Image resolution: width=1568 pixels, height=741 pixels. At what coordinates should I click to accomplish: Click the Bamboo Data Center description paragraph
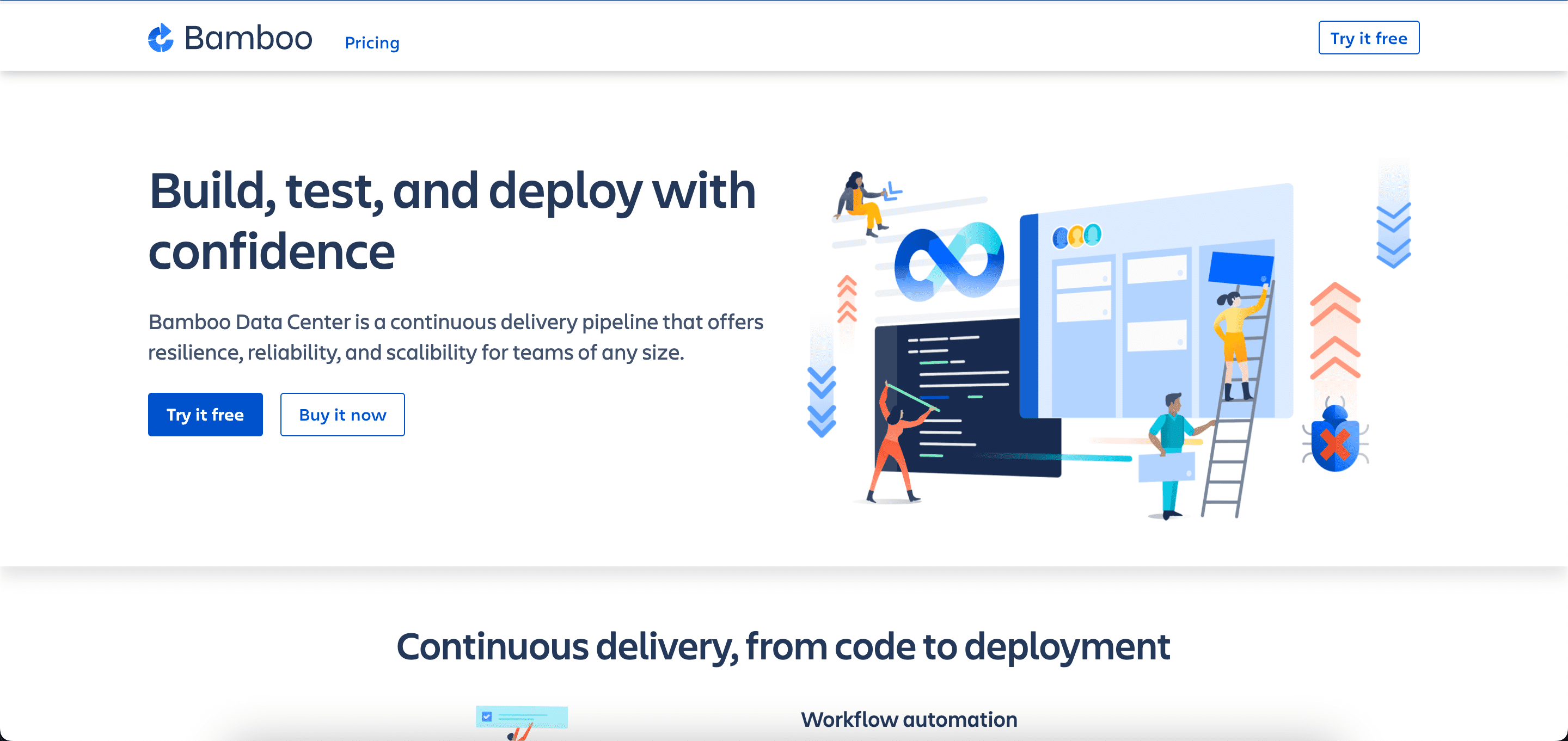coord(455,337)
